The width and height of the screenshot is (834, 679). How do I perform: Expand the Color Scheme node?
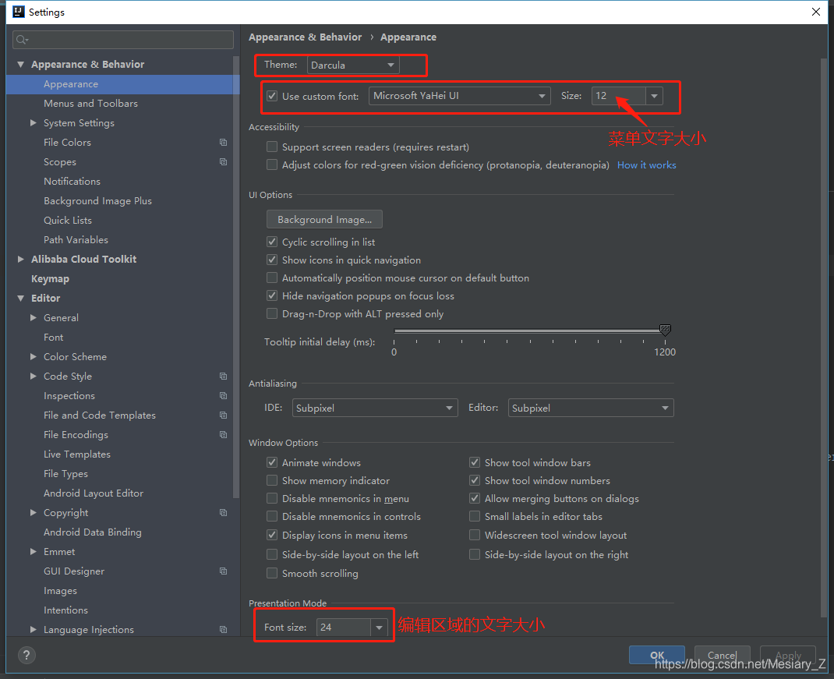[34, 356]
